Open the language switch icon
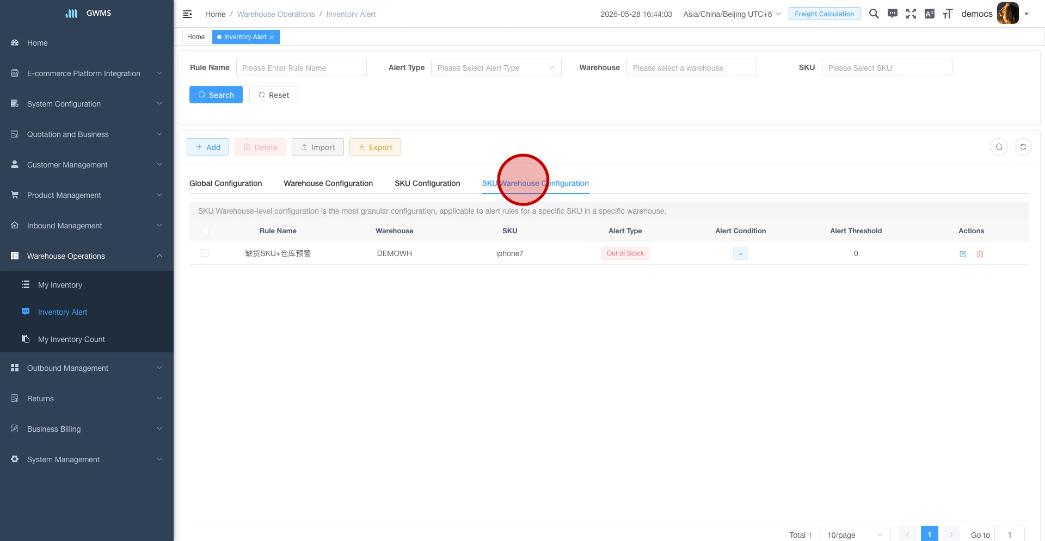 930,14
